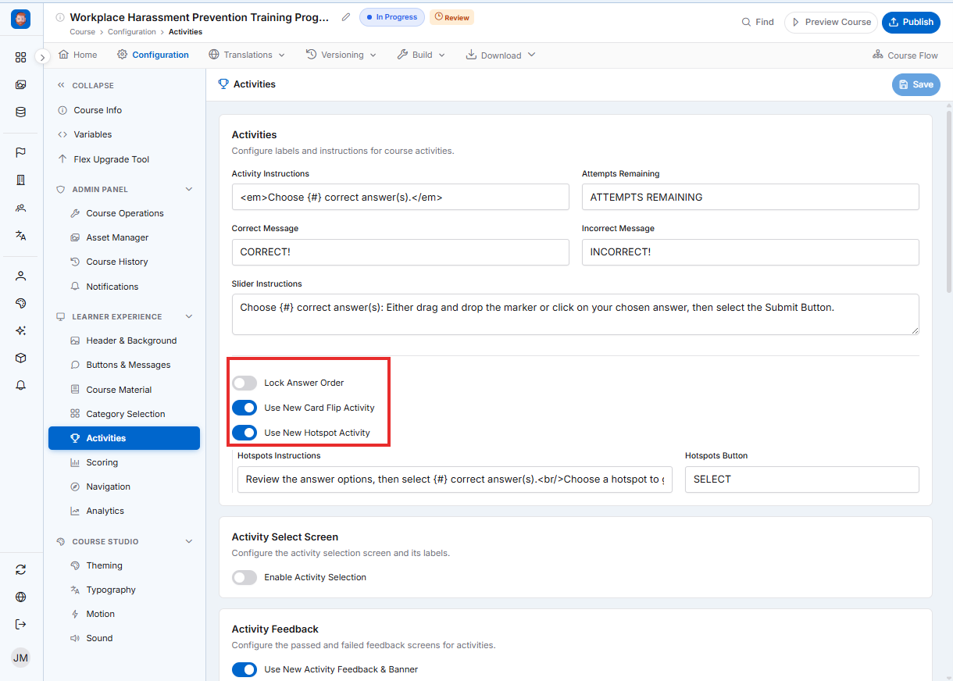The width and height of the screenshot is (953, 681).
Task: Expand sidebar with the round chevron button
Action: [43, 56]
